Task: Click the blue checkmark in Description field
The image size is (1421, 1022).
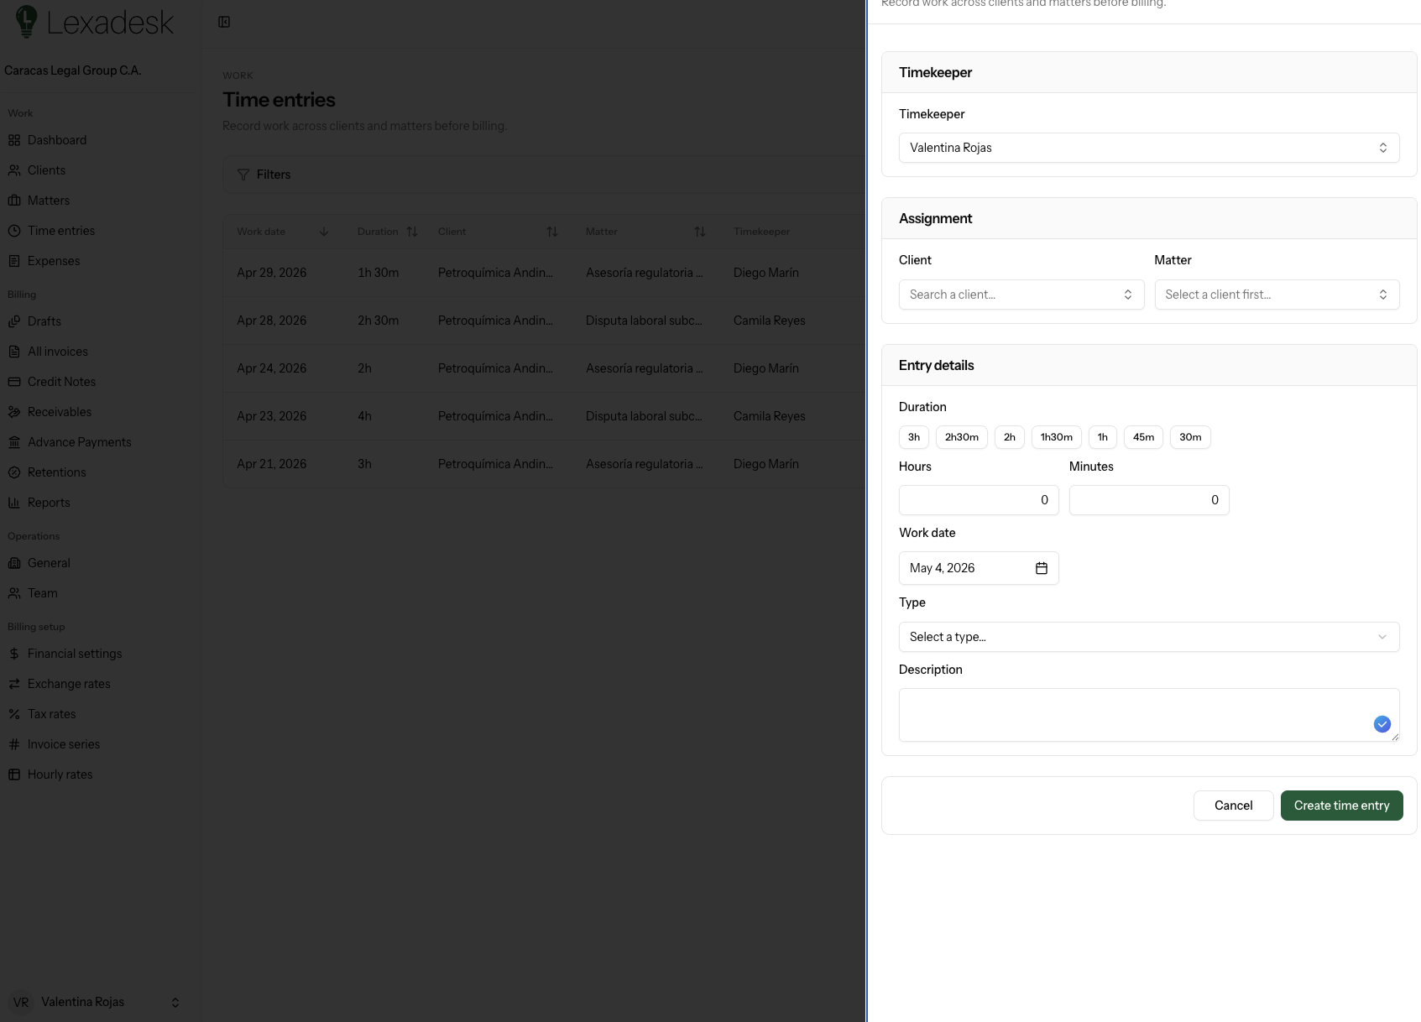Action: (1382, 724)
